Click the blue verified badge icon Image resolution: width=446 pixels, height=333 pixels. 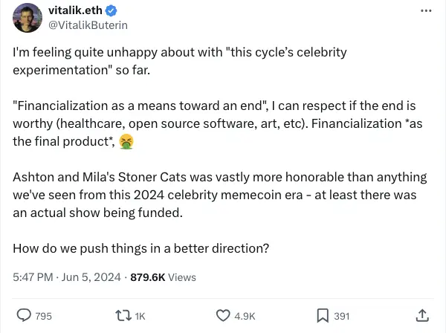[x=111, y=11]
